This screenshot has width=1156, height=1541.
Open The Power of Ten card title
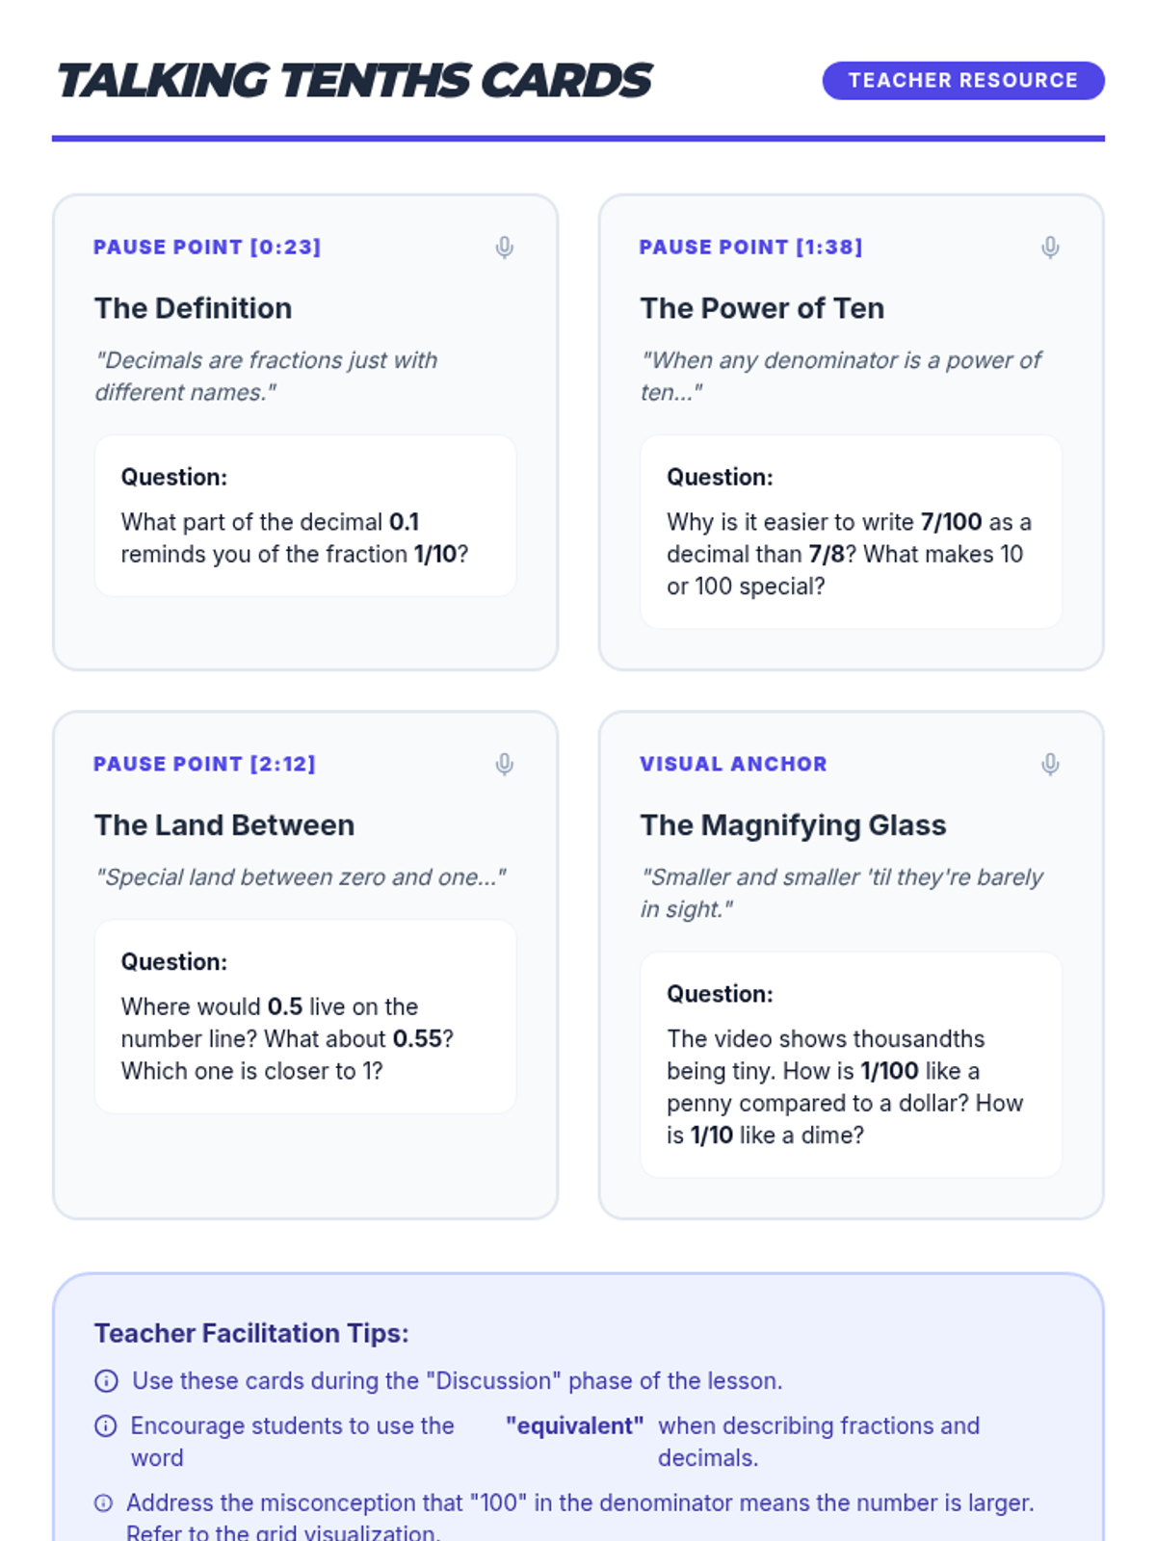pos(762,308)
